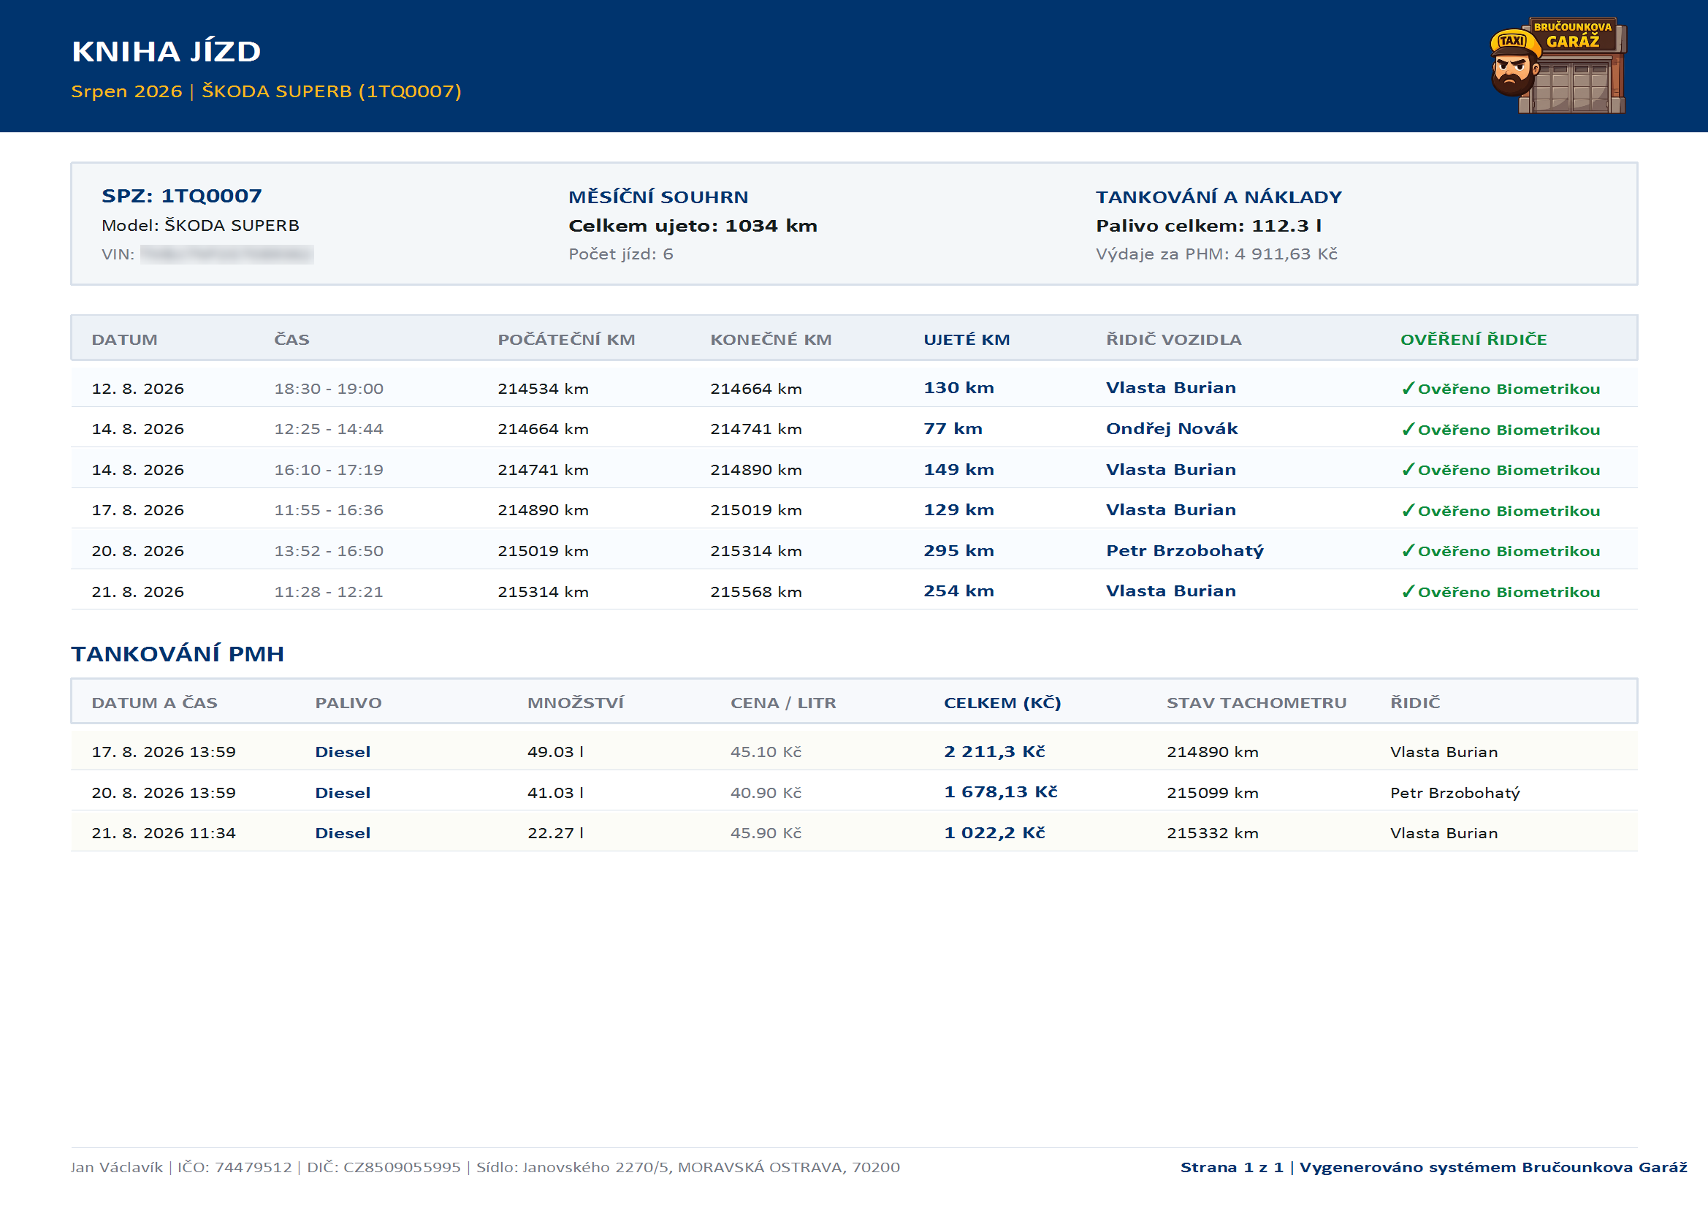Click footer 'Vygenerováno systémem Bručounkova Garáž'

click(x=1493, y=1167)
